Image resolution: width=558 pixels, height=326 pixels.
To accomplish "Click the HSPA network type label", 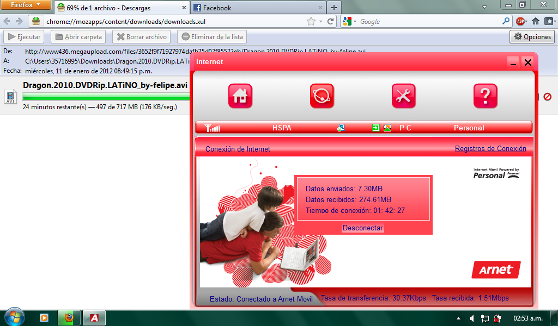I will [282, 128].
